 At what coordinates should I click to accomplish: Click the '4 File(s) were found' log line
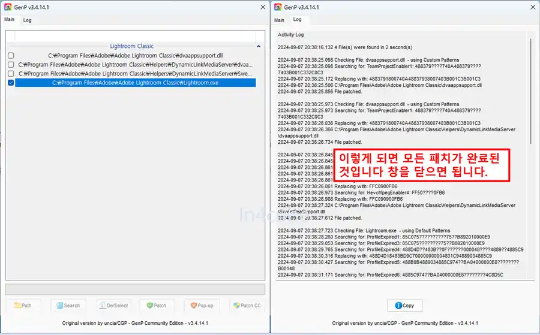(345, 47)
